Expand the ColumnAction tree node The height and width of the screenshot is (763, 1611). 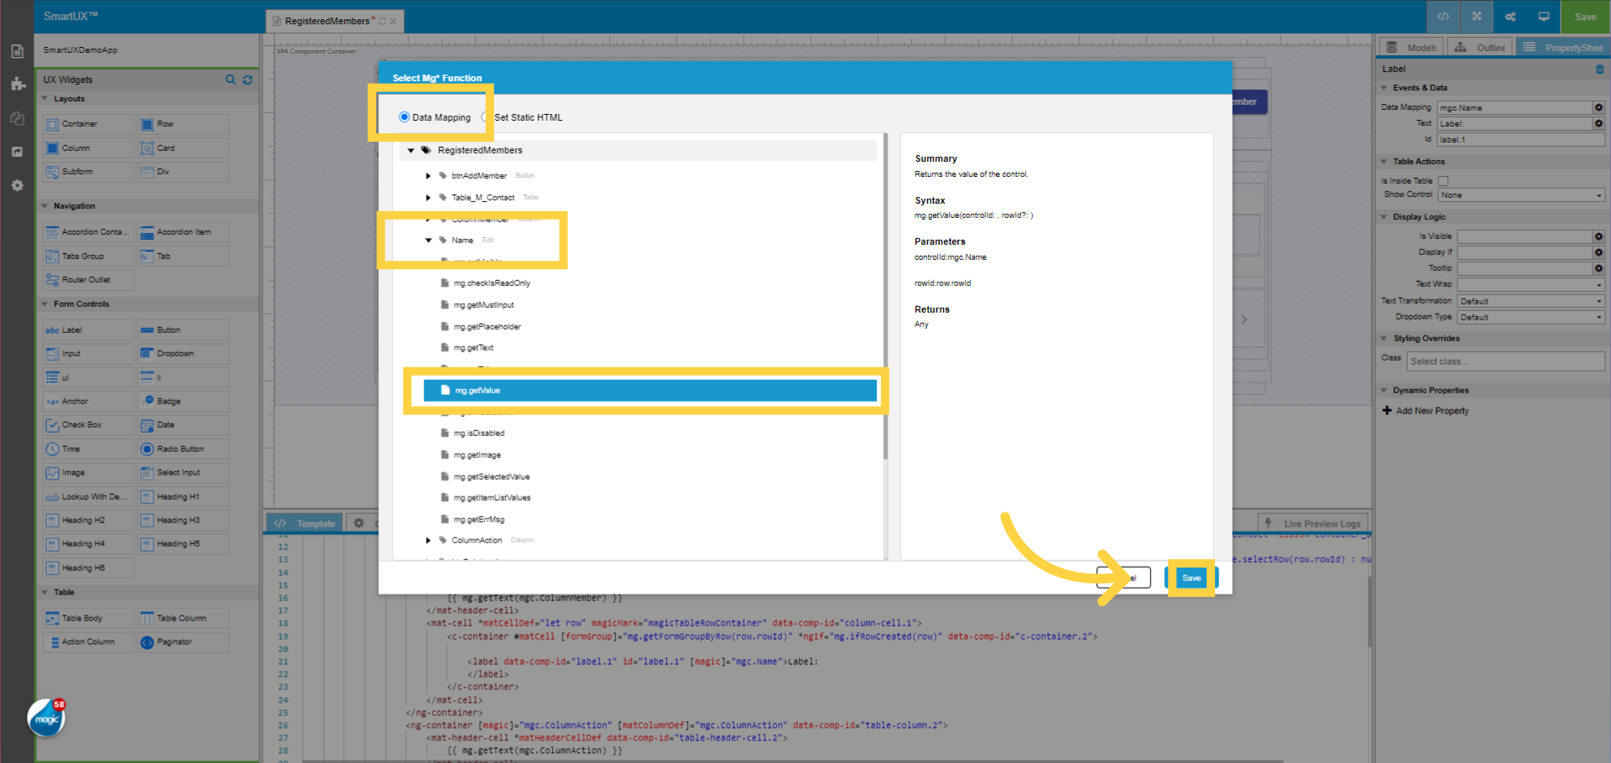point(428,541)
